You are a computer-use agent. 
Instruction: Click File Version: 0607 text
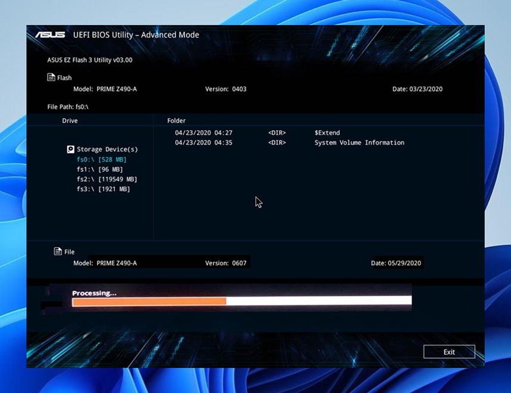click(x=226, y=263)
